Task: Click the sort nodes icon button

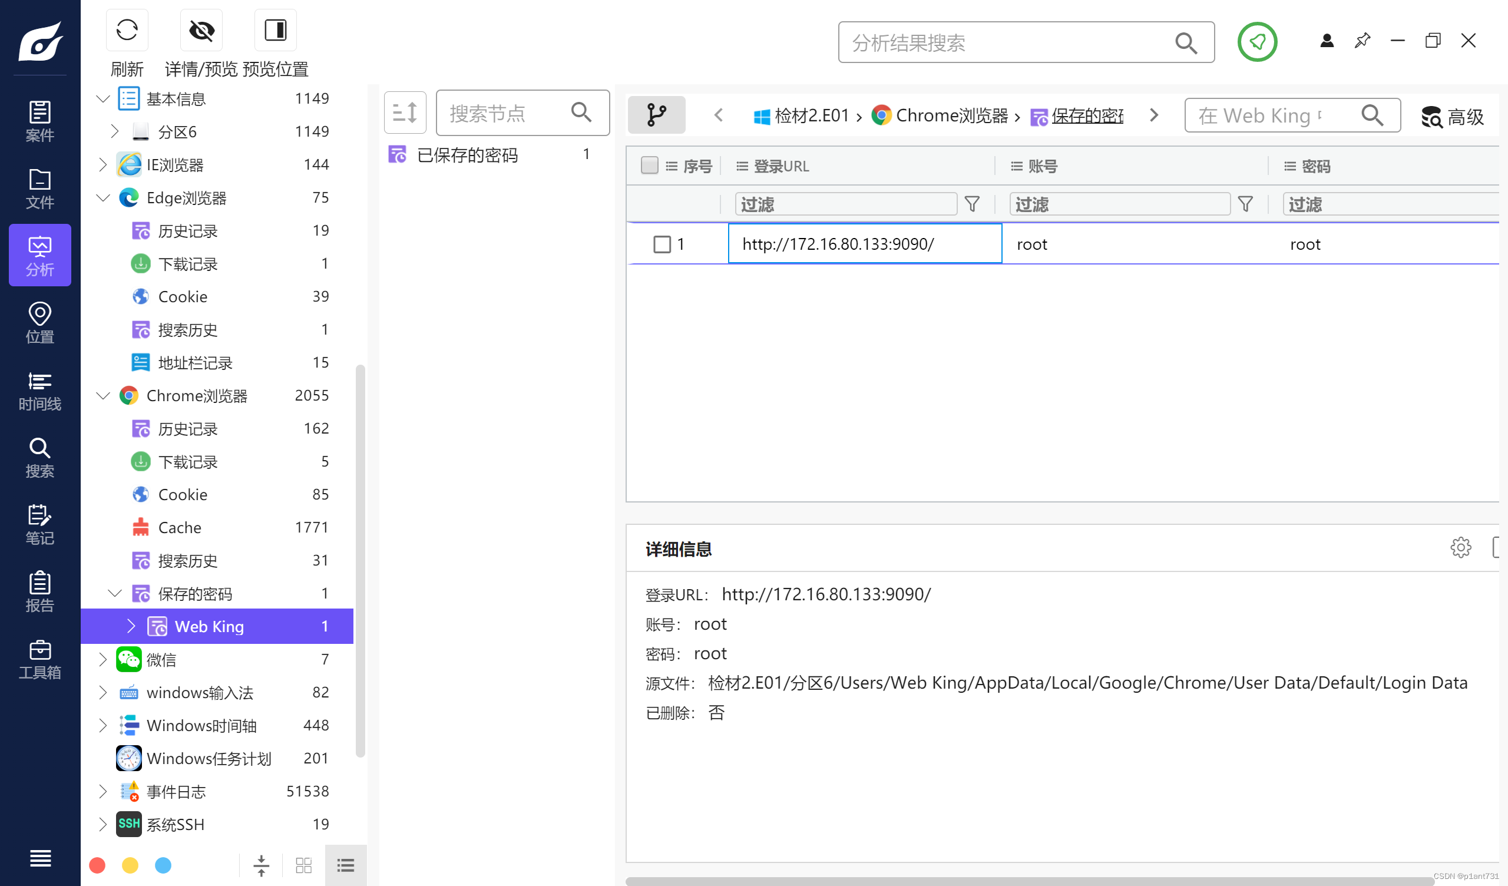Action: point(405,113)
